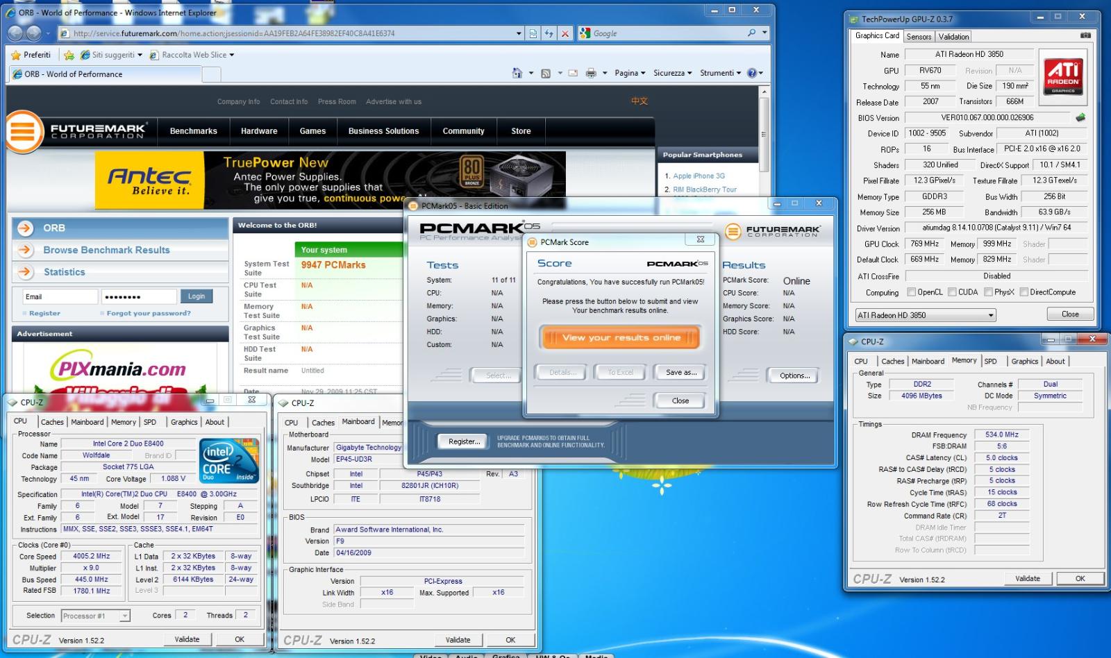The width and height of the screenshot is (1111, 658).
Task: Toggle the DirectCompute checkbox in GPU-Z
Action: pos(1024,292)
